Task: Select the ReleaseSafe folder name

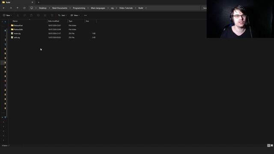Action: tap(18, 30)
